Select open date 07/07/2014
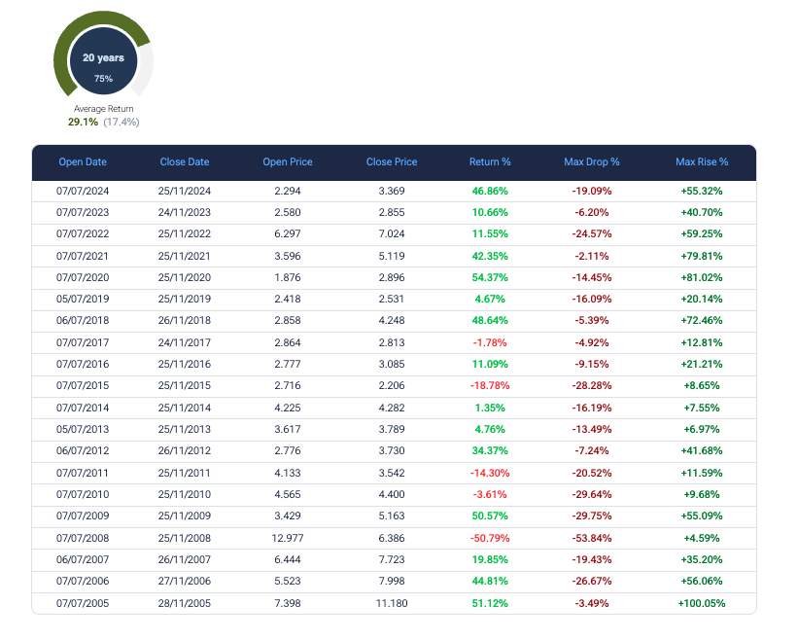Screen dimensions: 798x640 point(83,408)
